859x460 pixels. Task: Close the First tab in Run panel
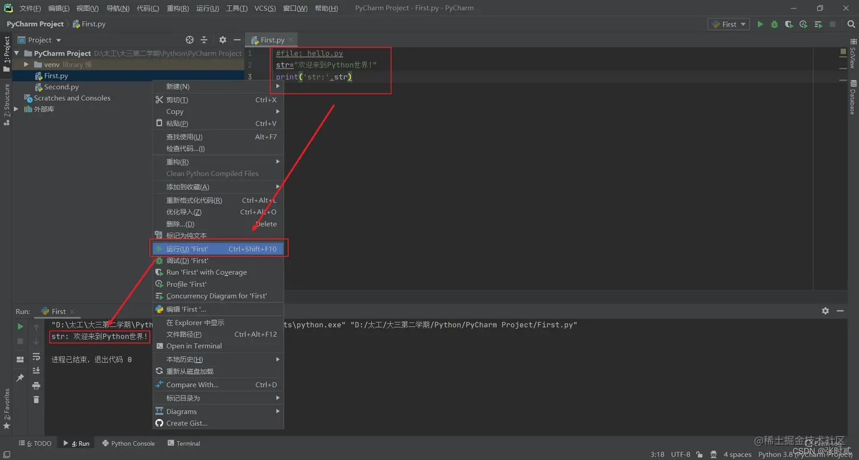(x=72, y=311)
